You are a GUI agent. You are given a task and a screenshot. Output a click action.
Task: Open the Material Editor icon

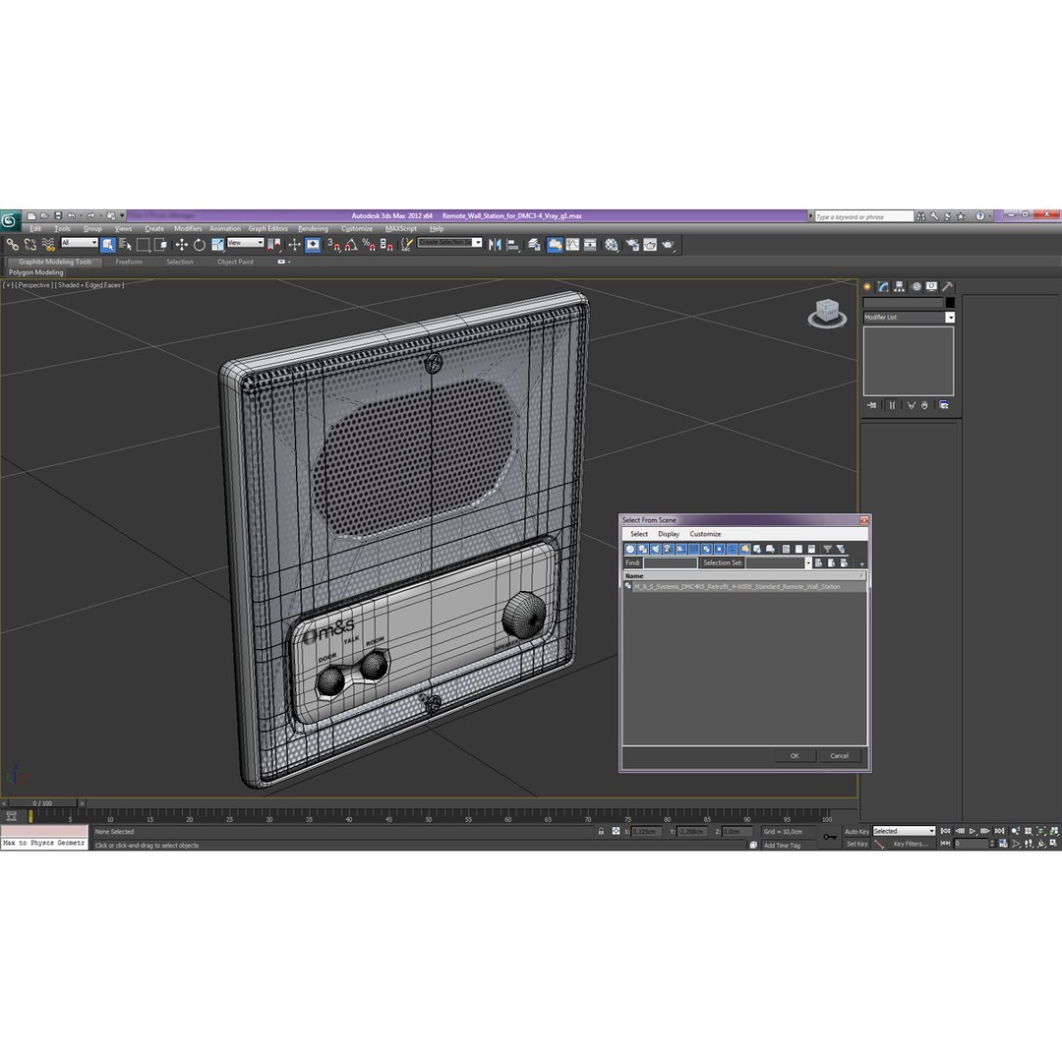point(611,245)
